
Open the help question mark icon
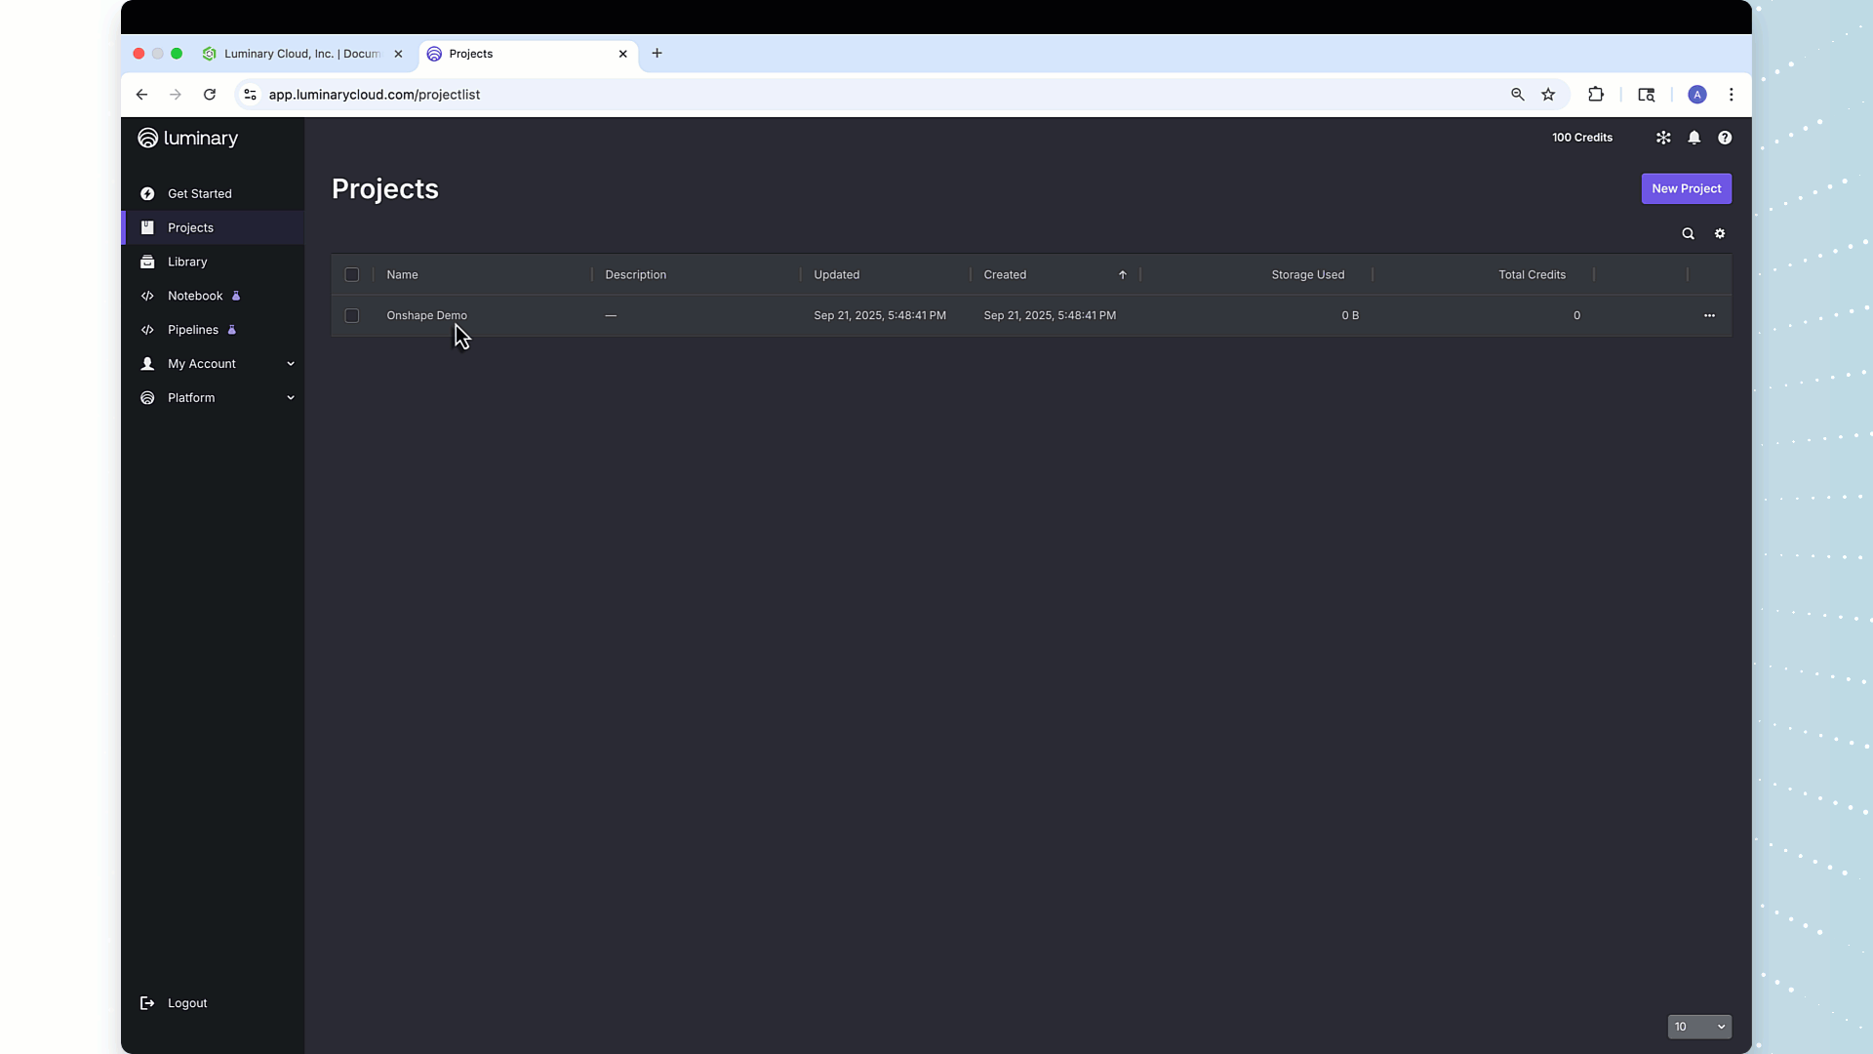[1725, 138]
